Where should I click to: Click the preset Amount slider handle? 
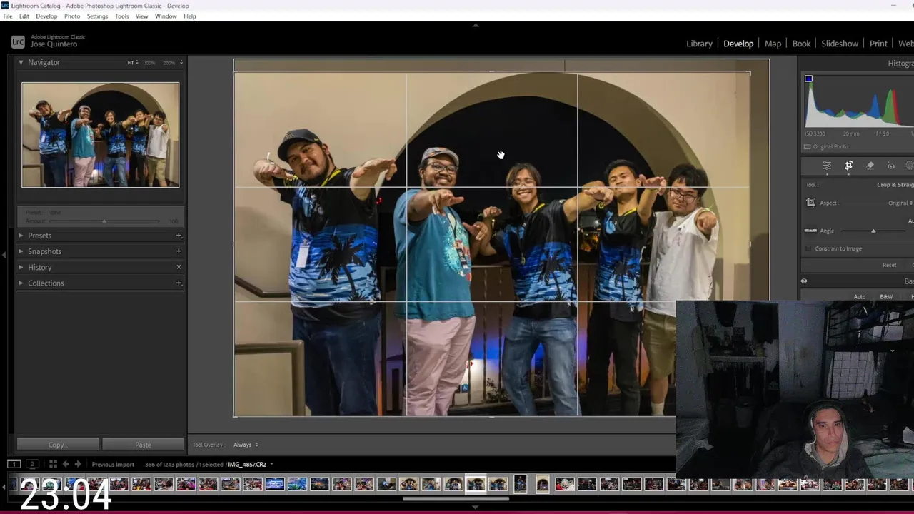[x=104, y=221]
